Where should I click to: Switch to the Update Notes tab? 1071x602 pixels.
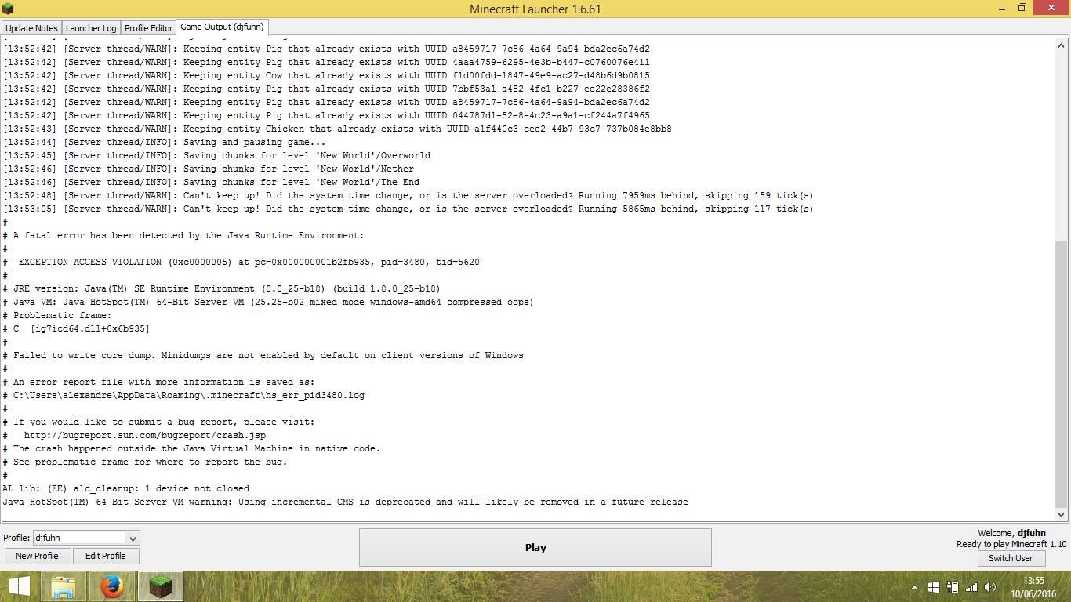31,28
